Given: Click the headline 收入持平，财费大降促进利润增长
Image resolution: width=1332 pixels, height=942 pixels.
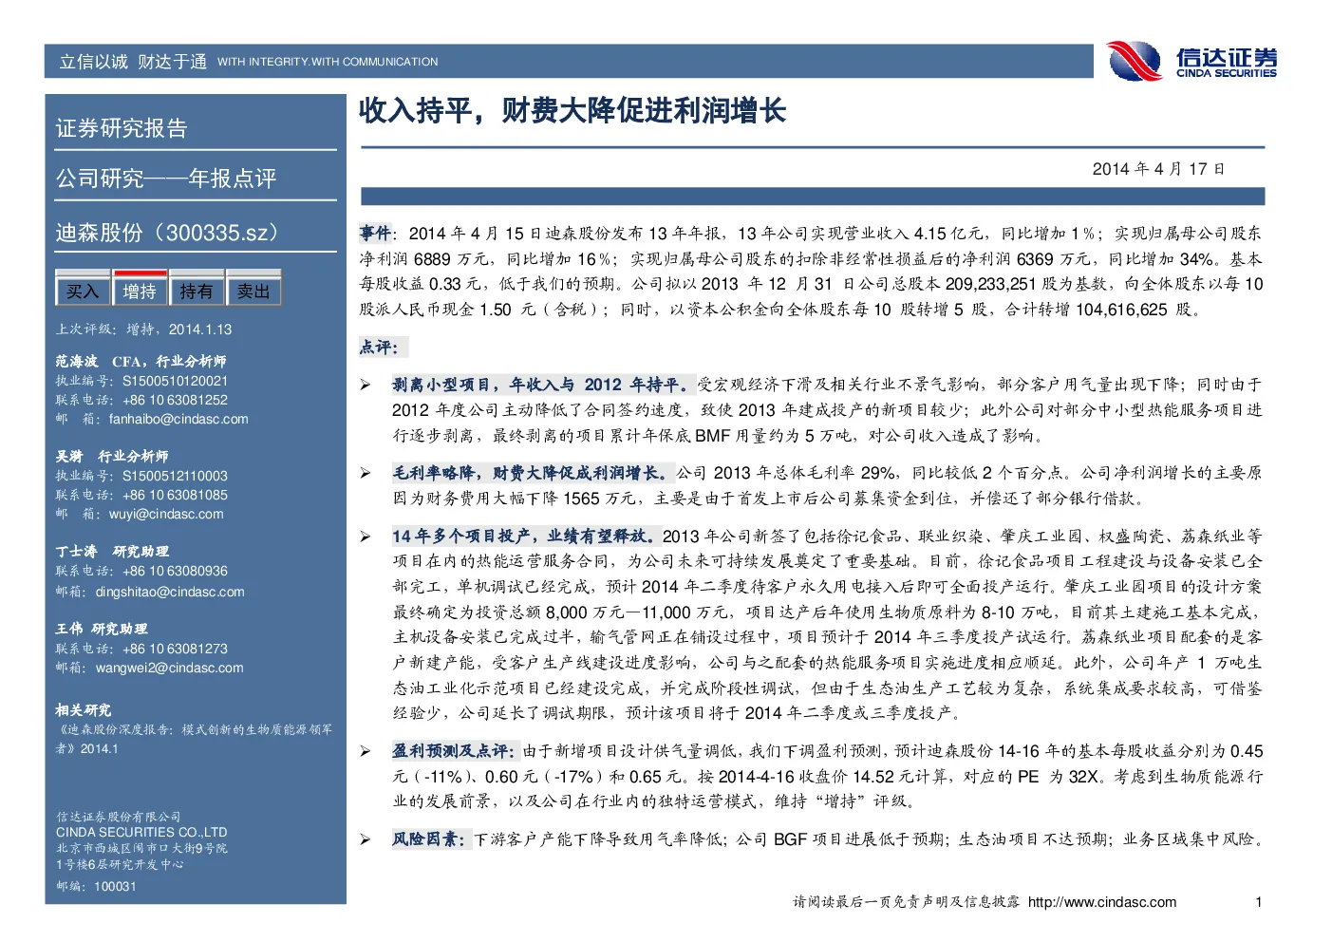Looking at the screenshot, I should (572, 111).
